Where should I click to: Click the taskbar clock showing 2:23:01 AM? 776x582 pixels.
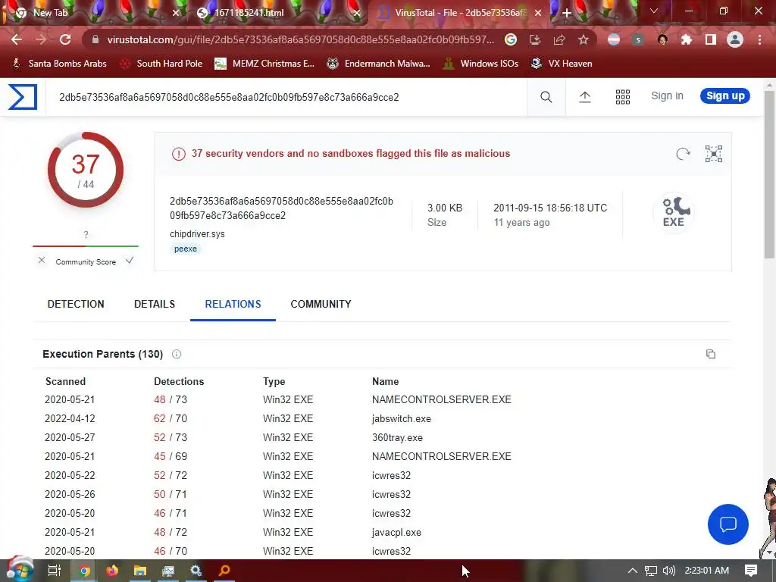[707, 571]
